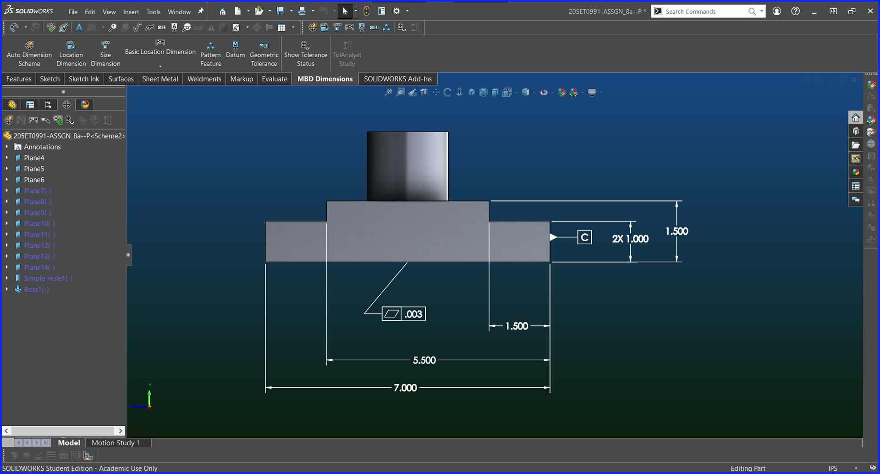Screen dimensions: 880x474
Task: Open the Tools menu
Action: pos(154,12)
